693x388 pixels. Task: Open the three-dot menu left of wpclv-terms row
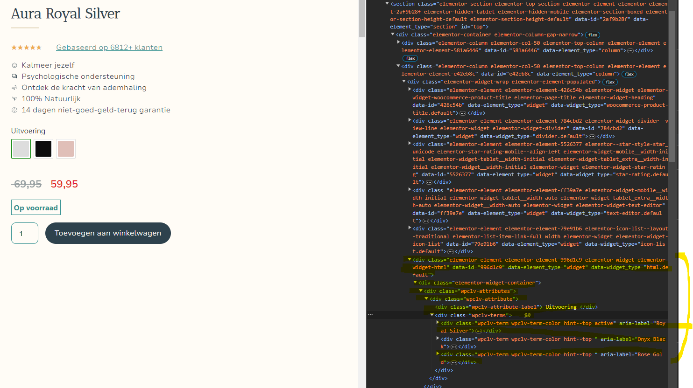(x=370, y=315)
